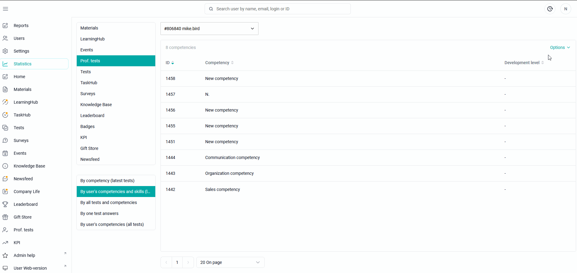Screen dimensions: 577x273
Task: Open the N profile avatar
Action: (x=566, y=9)
